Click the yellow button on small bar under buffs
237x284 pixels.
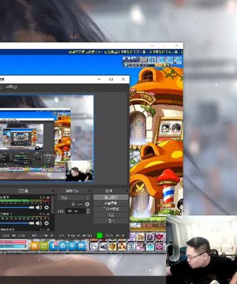(x=159, y=65)
